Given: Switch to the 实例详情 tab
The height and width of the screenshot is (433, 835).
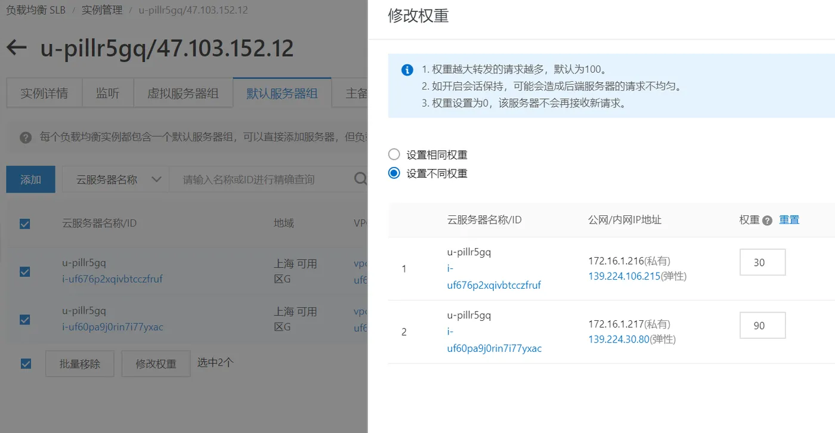Looking at the screenshot, I should (44, 94).
